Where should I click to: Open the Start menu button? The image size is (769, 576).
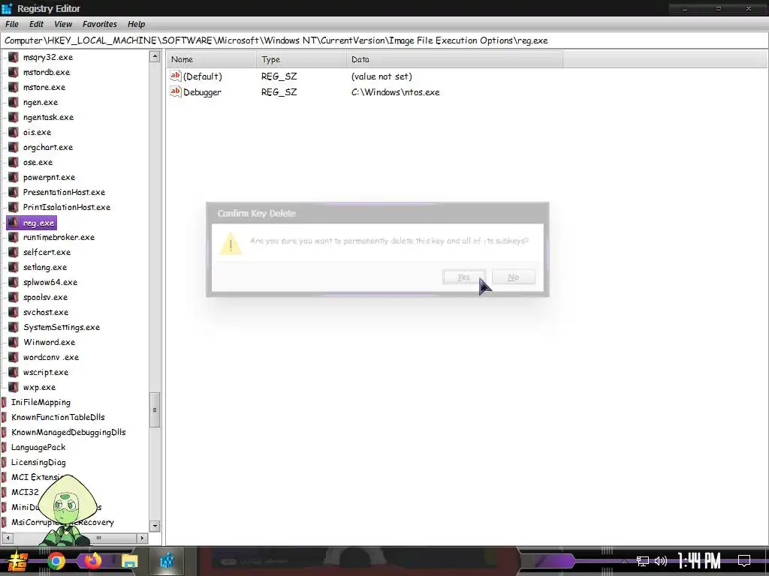18,561
